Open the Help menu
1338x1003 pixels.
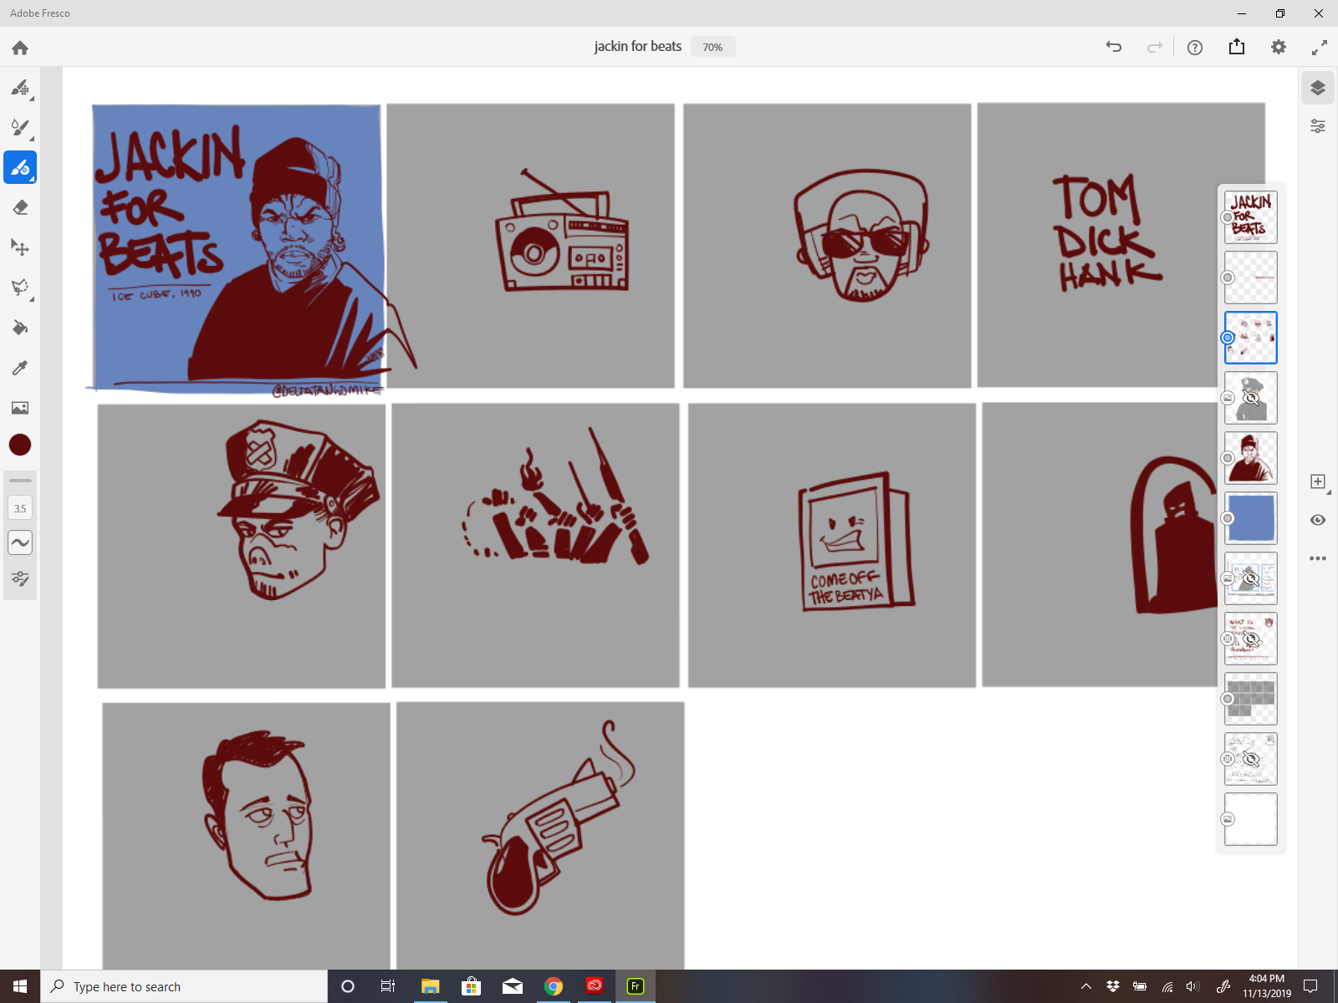point(1195,48)
